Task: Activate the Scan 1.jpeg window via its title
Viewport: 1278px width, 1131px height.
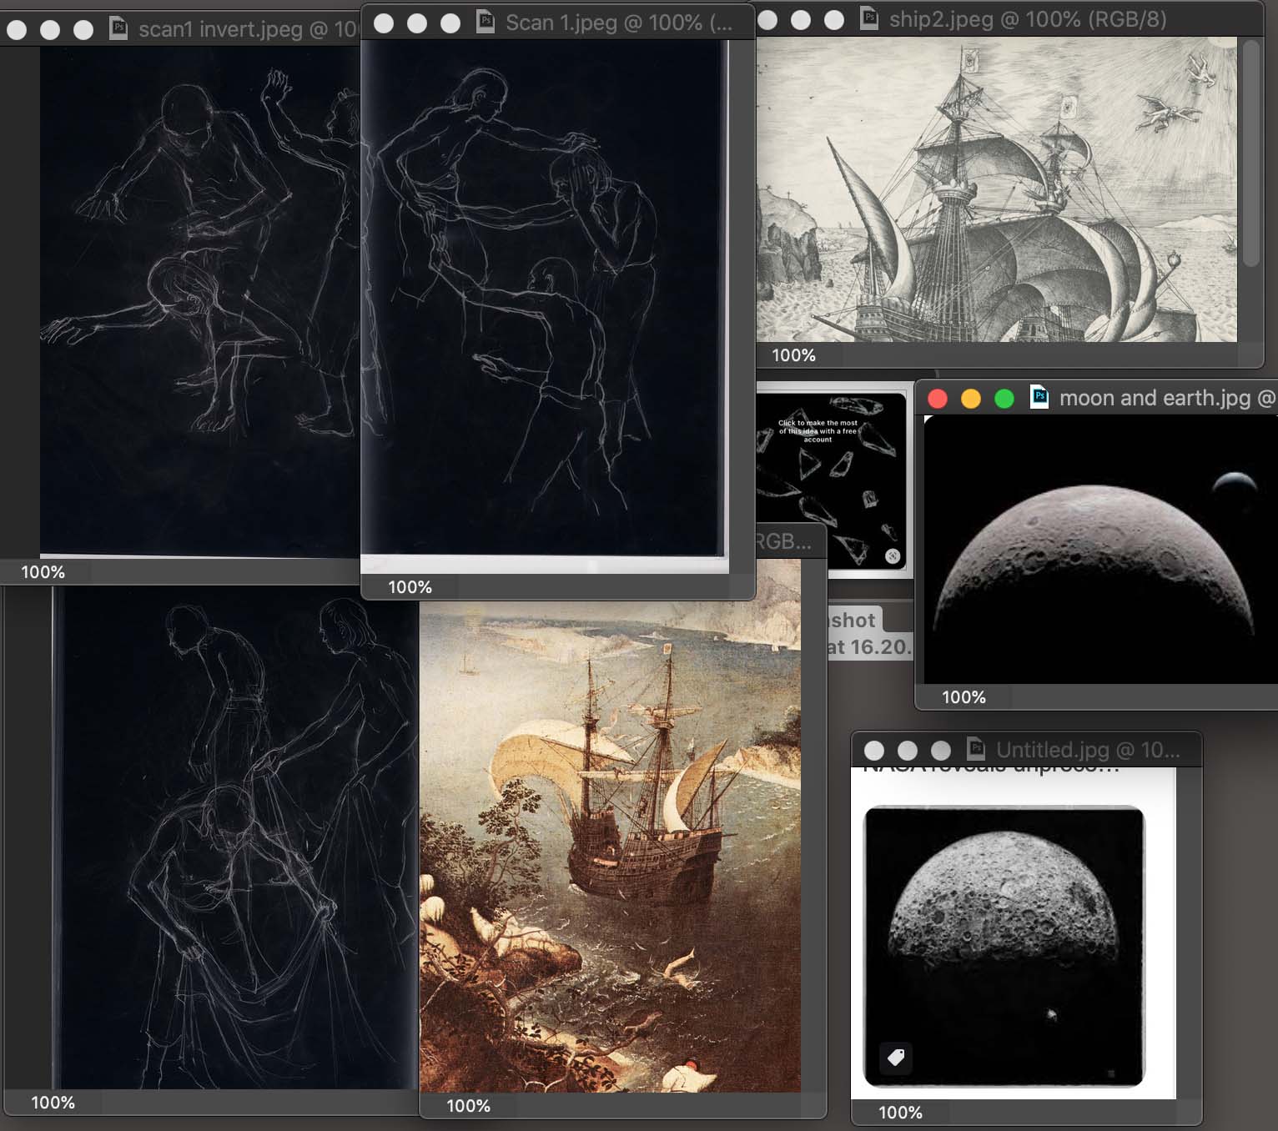Action: [x=618, y=23]
